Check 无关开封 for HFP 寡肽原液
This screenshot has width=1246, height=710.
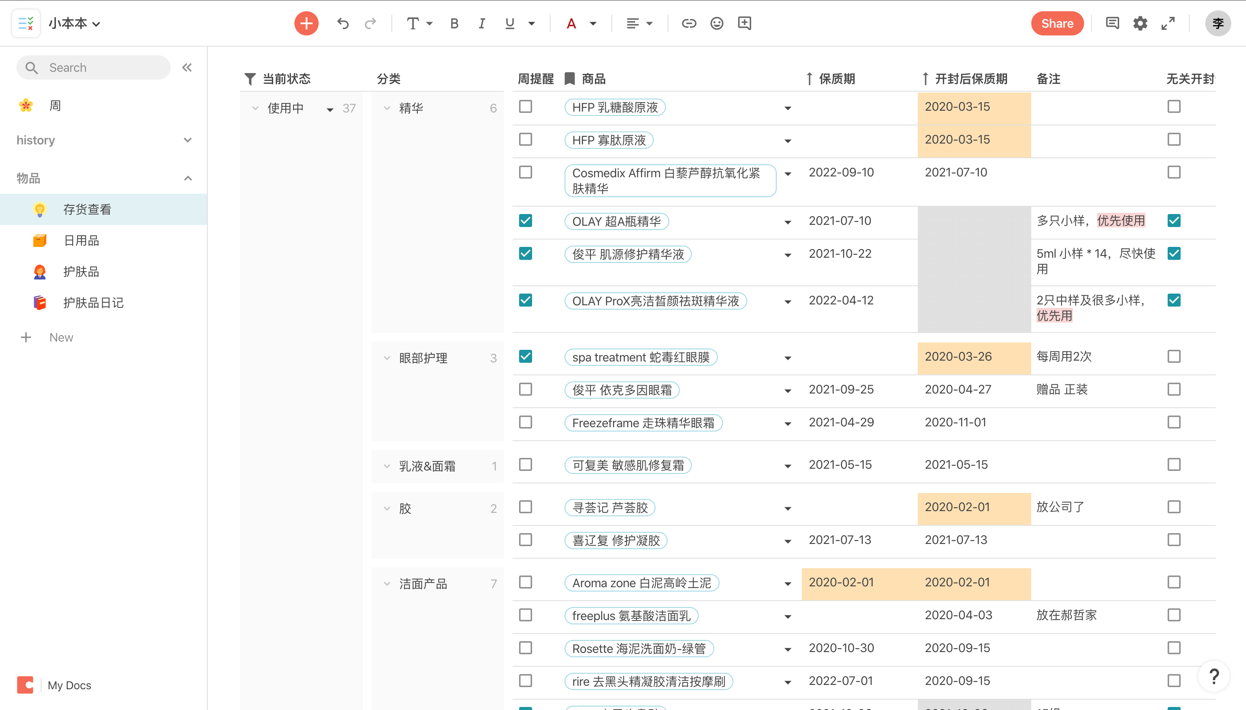[1174, 140]
